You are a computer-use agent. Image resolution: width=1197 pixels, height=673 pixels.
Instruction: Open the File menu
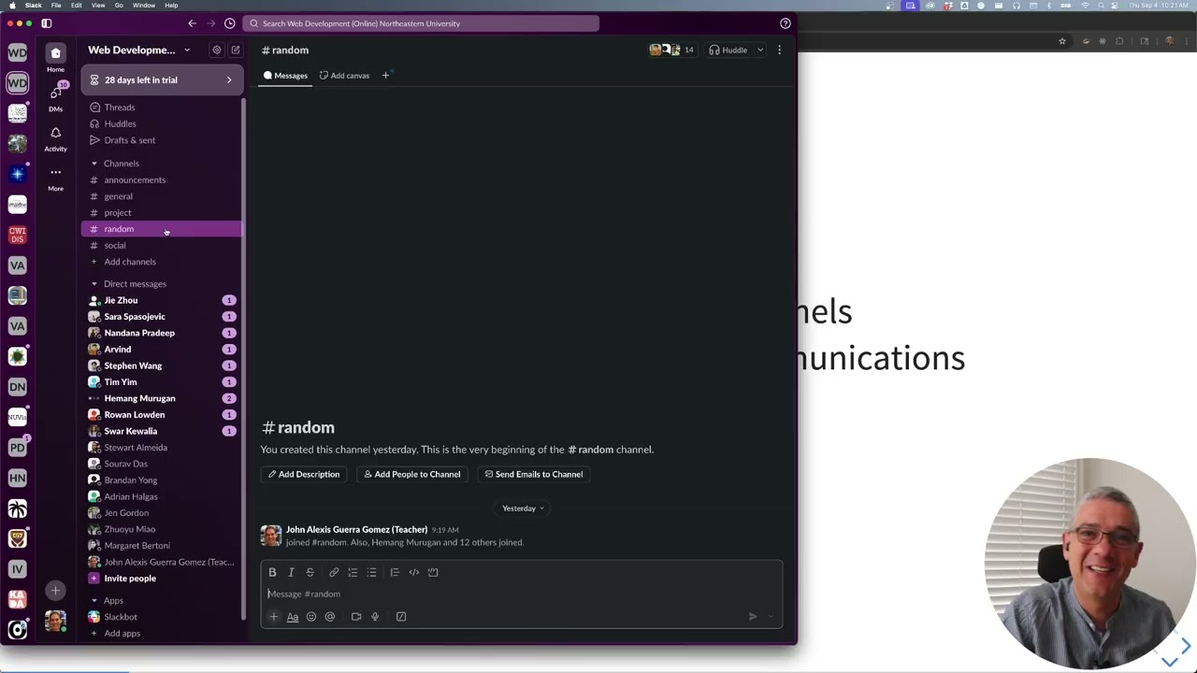[x=56, y=6]
